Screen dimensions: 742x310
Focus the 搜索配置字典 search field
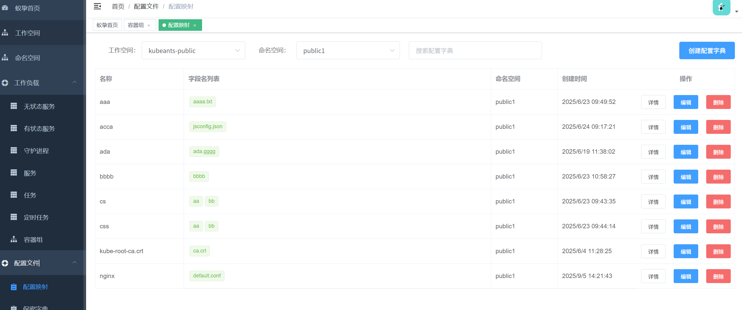coord(475,51)
